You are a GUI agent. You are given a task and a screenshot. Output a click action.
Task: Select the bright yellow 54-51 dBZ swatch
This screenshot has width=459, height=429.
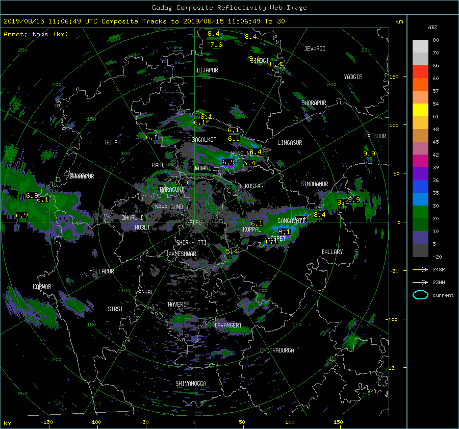420,110
